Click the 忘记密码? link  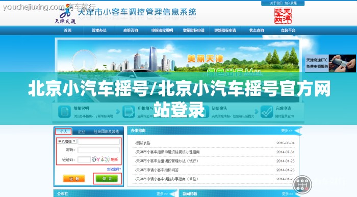coord(114,170)
